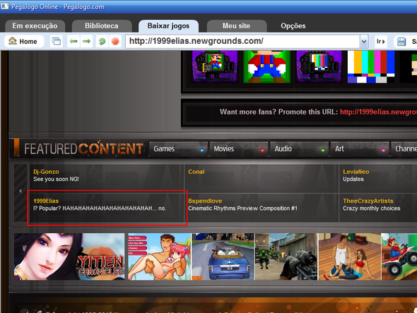The height and width of the screenshot is (313, 417).
Task: Reload the page with the green refresh icon
Action: pyautogui.click(x=102, y=42)
